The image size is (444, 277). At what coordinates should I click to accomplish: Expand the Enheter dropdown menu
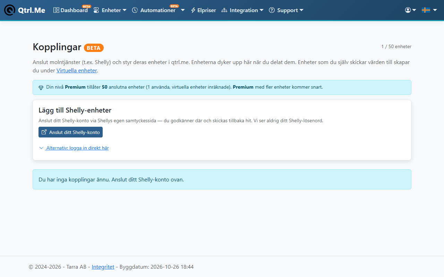110,10
